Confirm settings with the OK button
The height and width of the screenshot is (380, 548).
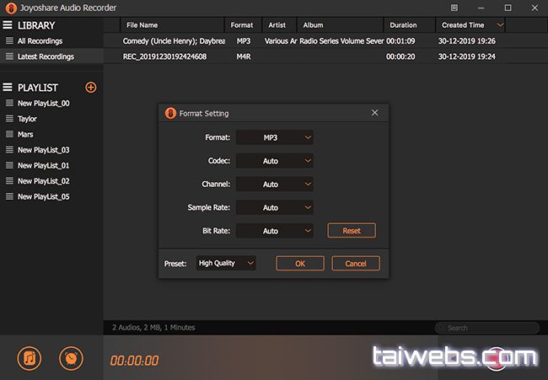pos(300,264)
